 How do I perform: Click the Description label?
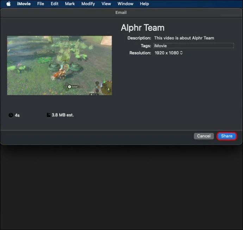pos(139,38)
